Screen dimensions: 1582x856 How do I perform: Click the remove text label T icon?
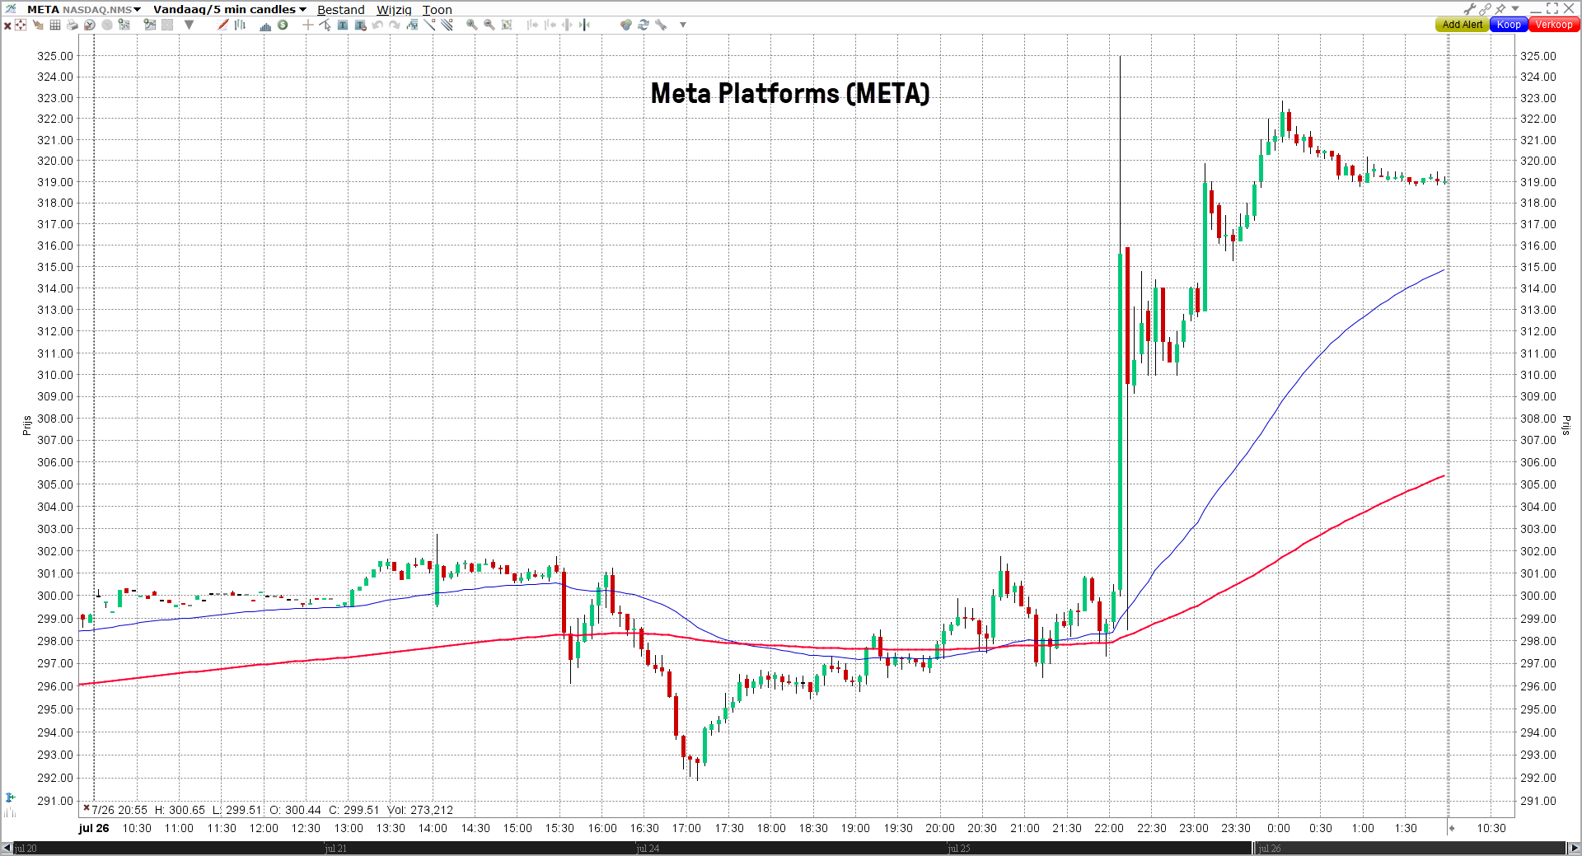pos(360,26)
